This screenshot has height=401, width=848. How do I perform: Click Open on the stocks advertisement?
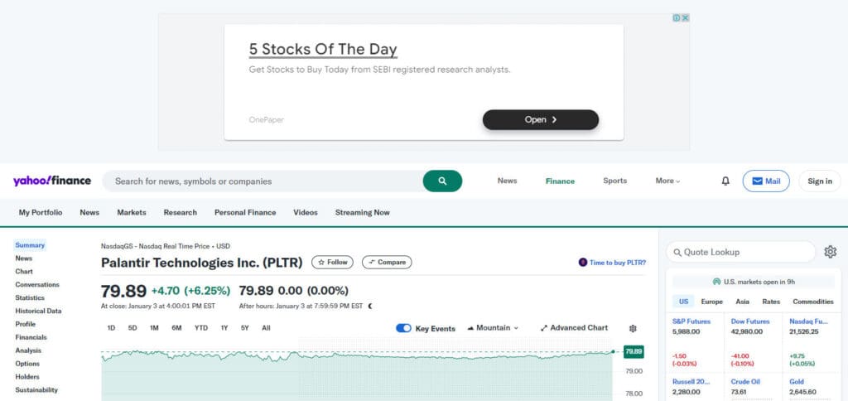click(541, 119)
